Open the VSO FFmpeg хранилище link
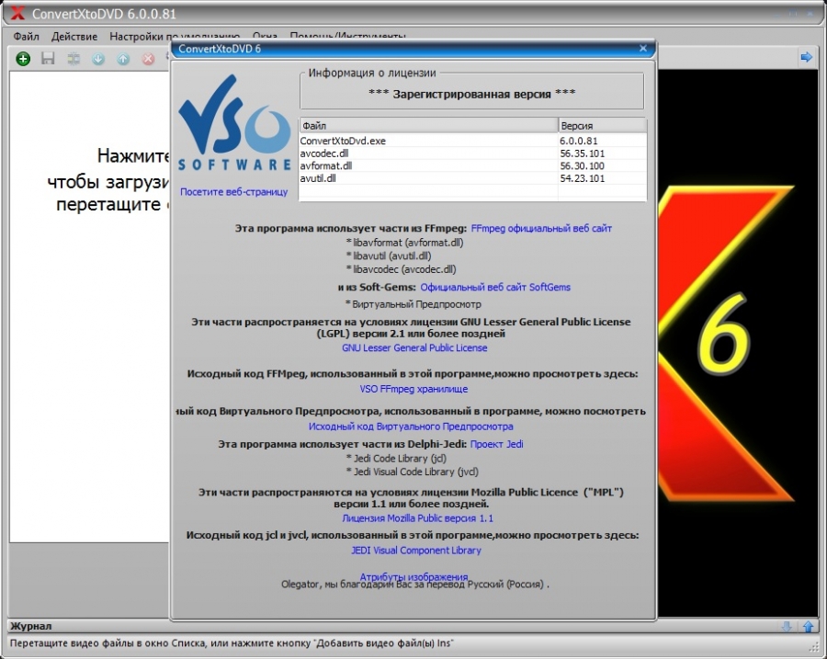Viewport: 827px width, 659px height. [413, 390]
